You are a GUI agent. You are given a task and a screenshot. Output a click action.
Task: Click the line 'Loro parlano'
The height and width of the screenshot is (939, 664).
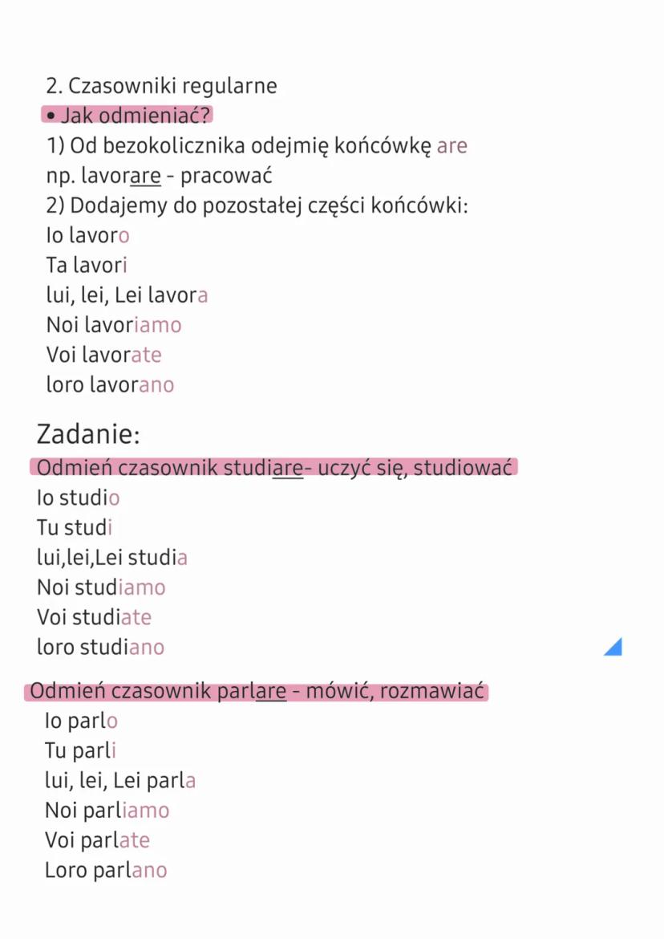click(x=106, y=870)
